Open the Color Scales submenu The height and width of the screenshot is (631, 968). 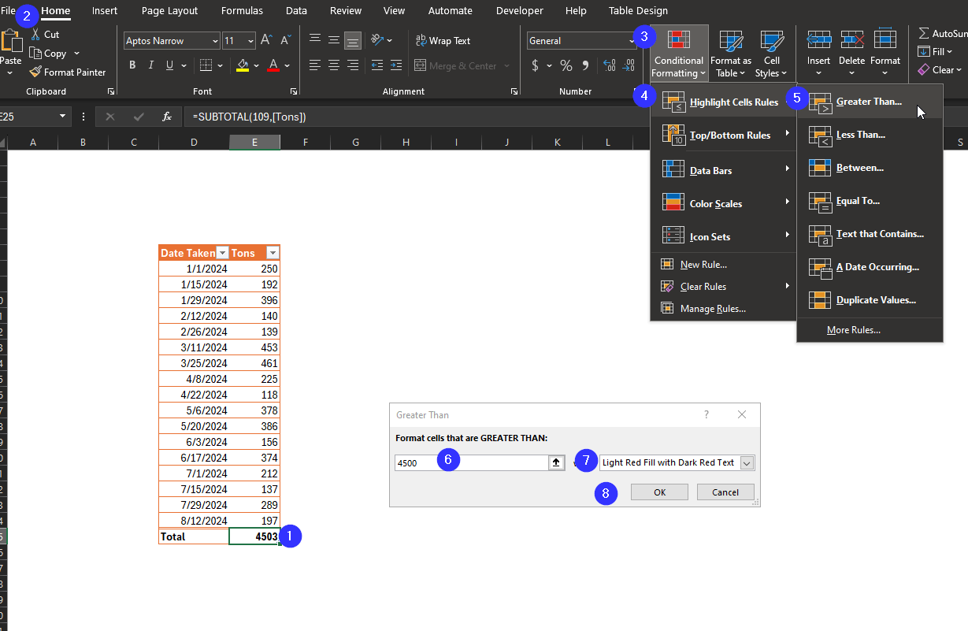coord(715,203)
